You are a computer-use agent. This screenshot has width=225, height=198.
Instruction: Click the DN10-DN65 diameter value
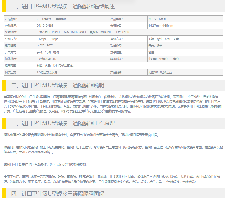[45, 26]
